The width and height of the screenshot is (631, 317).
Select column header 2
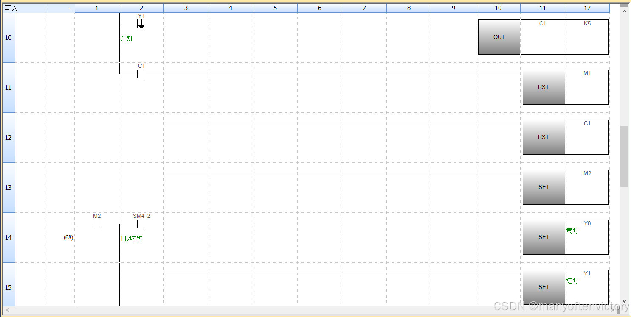coord(141,8)
